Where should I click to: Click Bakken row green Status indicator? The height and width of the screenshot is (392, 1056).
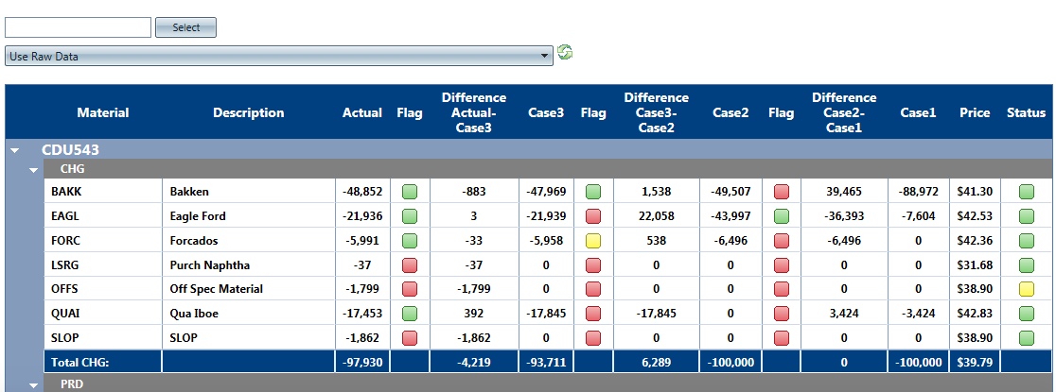pos(1027,192)
